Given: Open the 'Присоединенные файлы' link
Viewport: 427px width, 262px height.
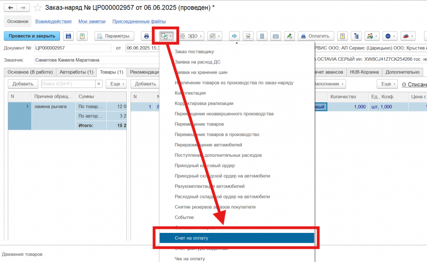Looking at the screenshot, I should pos(139,21).
